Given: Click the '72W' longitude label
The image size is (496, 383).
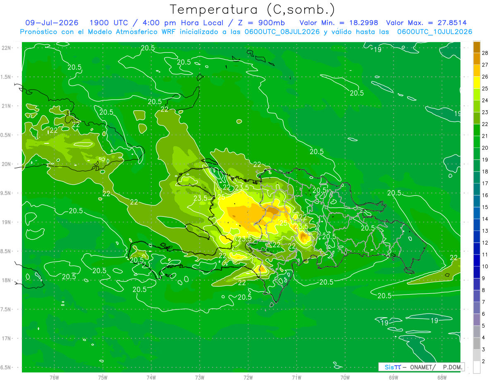Looking at the screenshot, I should [x=248, y=378].
